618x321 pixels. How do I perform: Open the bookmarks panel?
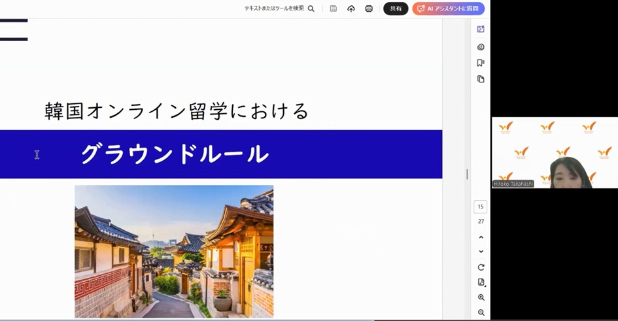click(x=481, y=63)
